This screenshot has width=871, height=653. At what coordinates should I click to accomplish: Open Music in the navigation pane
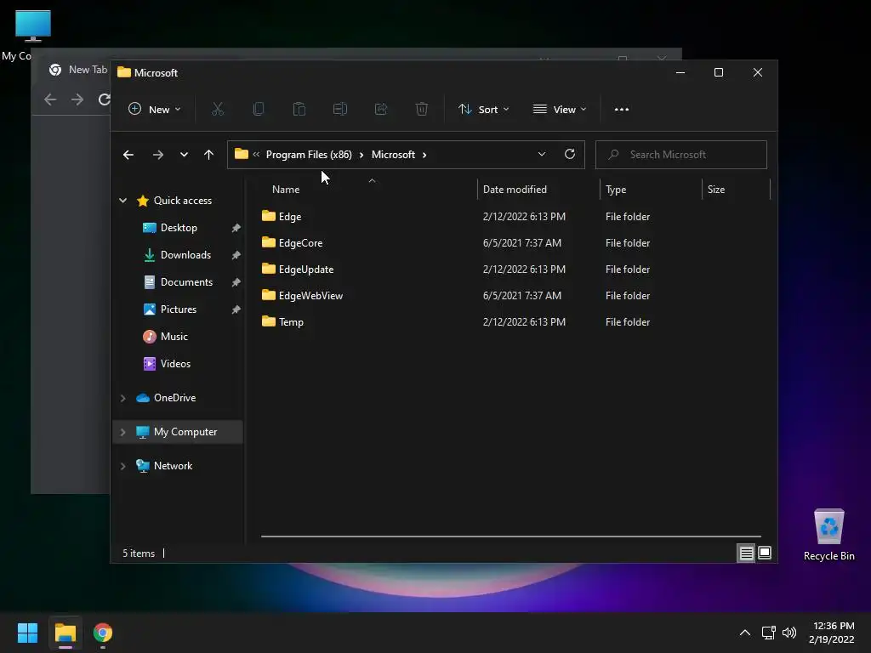click(174, 337)
